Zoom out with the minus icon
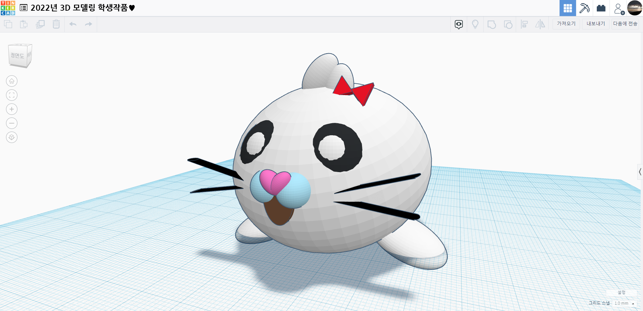The height and width of the screenshot is (311, 643). (12, 123)
